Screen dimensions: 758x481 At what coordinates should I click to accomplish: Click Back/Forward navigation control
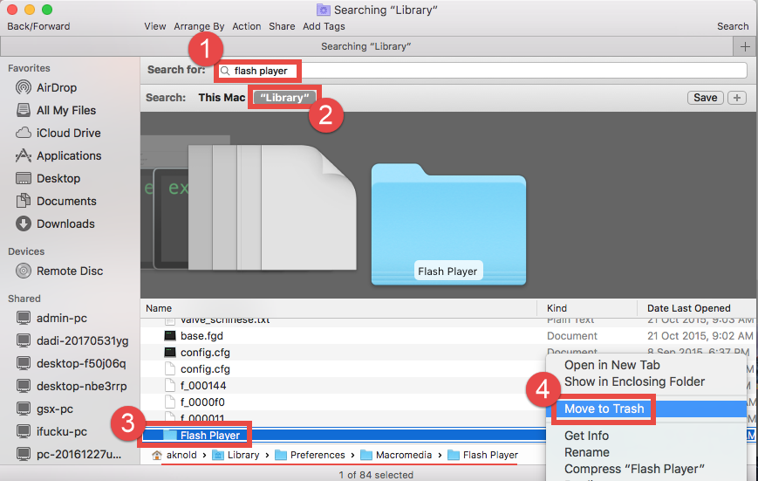(38, 26)
